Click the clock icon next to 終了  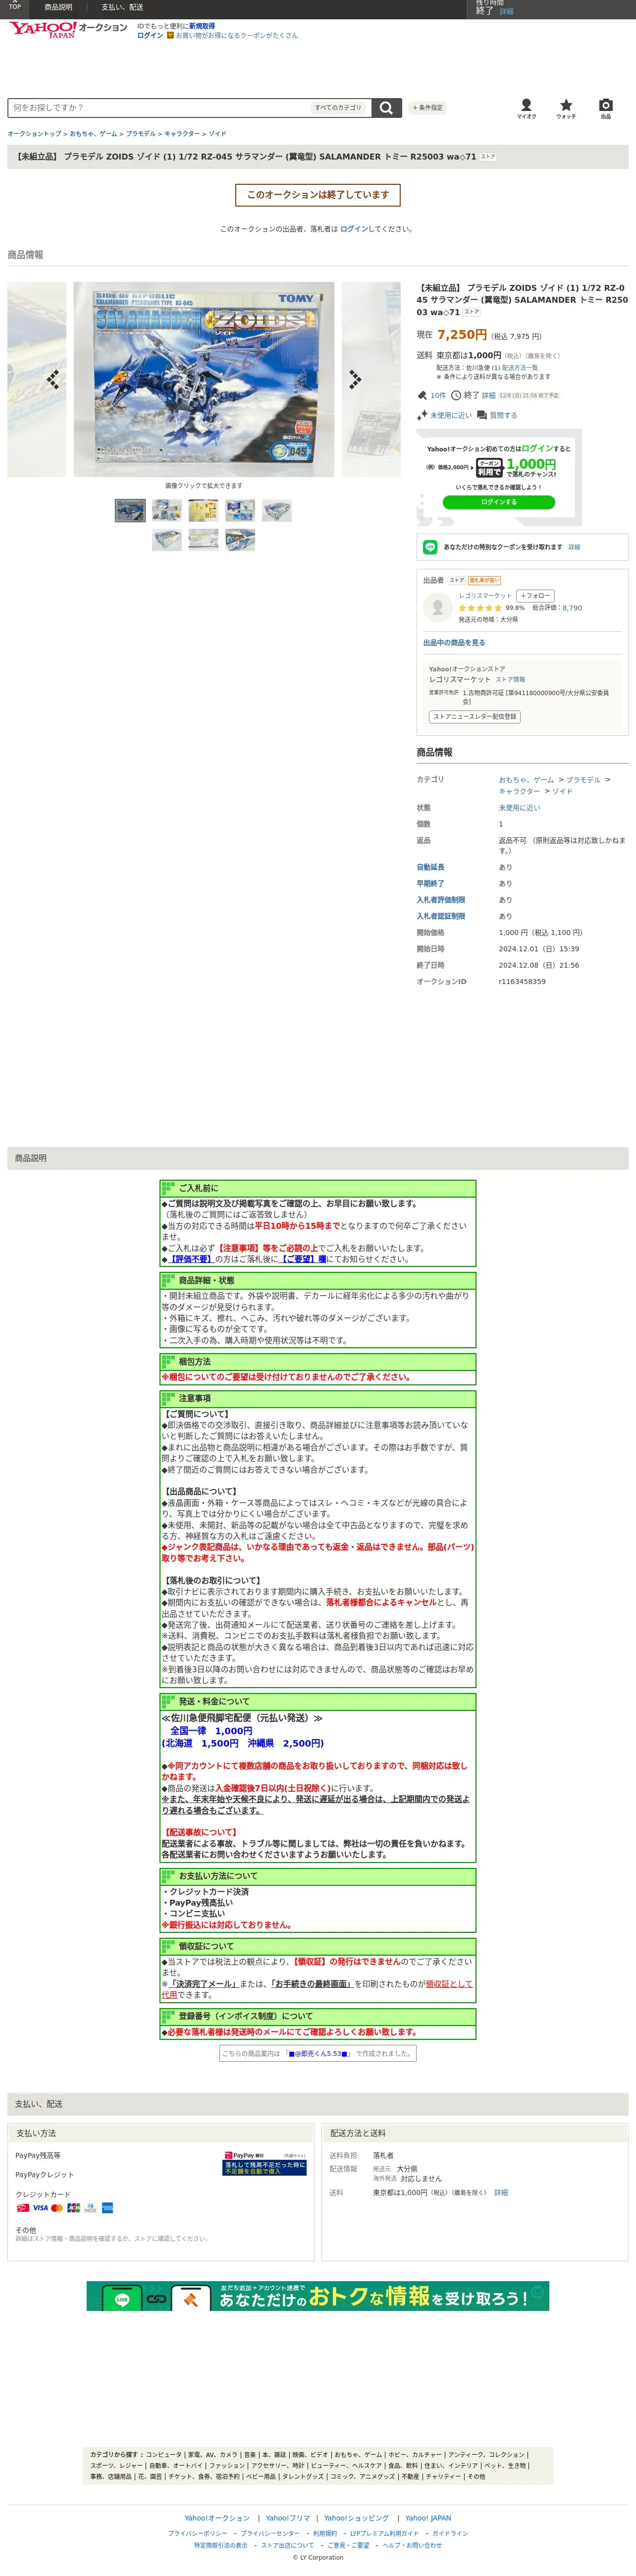click(x=456, y=395)
